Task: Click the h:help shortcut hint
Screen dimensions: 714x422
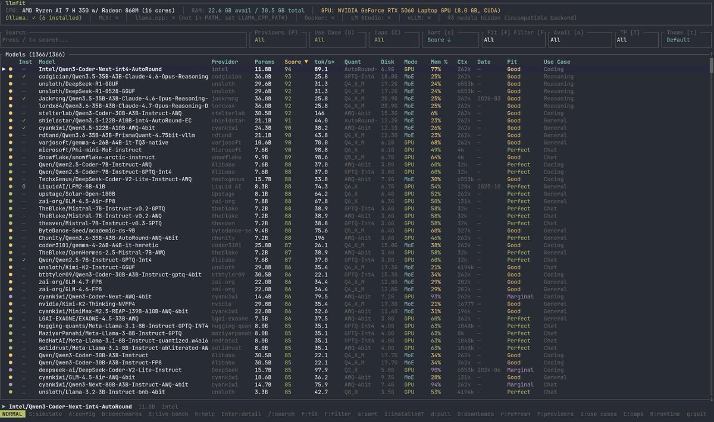Action: 204,414
